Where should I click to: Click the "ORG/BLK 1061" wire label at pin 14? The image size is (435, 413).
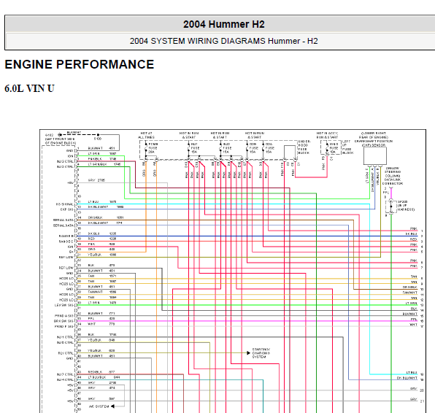[106, 217]
